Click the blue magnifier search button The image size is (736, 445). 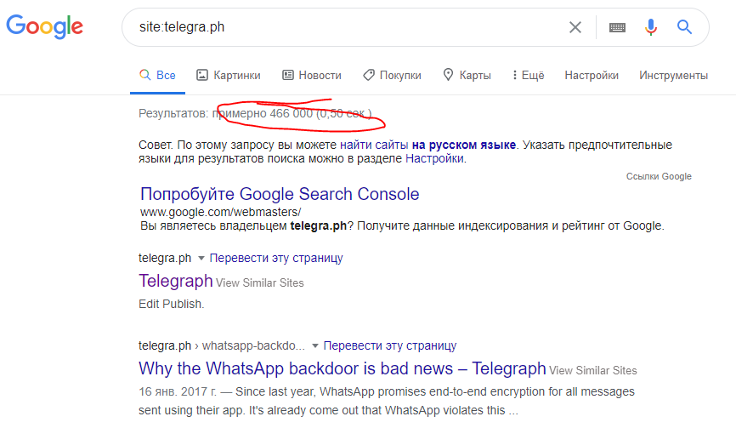[x=684, y=27]
